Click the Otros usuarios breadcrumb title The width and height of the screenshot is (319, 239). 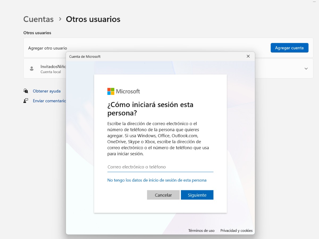tap(93, 19)
